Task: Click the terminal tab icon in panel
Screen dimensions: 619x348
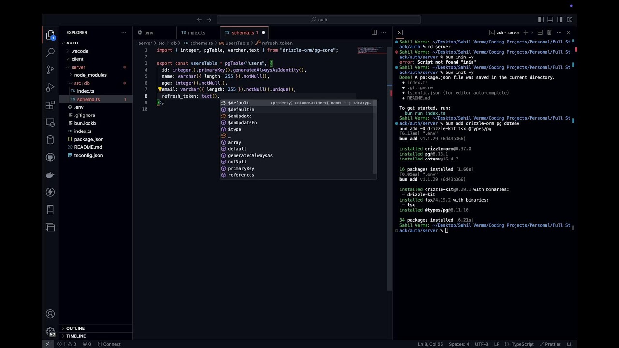Action: [x=400, y=33]
